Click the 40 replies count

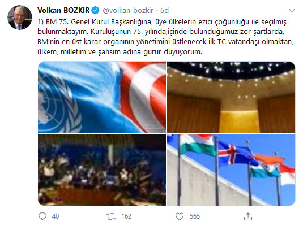56,216
